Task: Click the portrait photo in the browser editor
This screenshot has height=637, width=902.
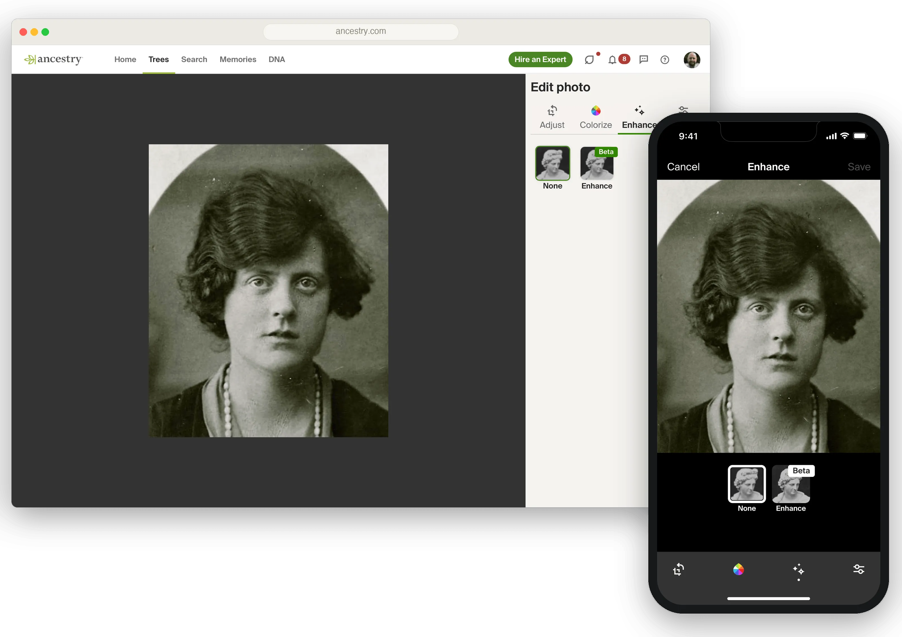Action: point(268,291)
